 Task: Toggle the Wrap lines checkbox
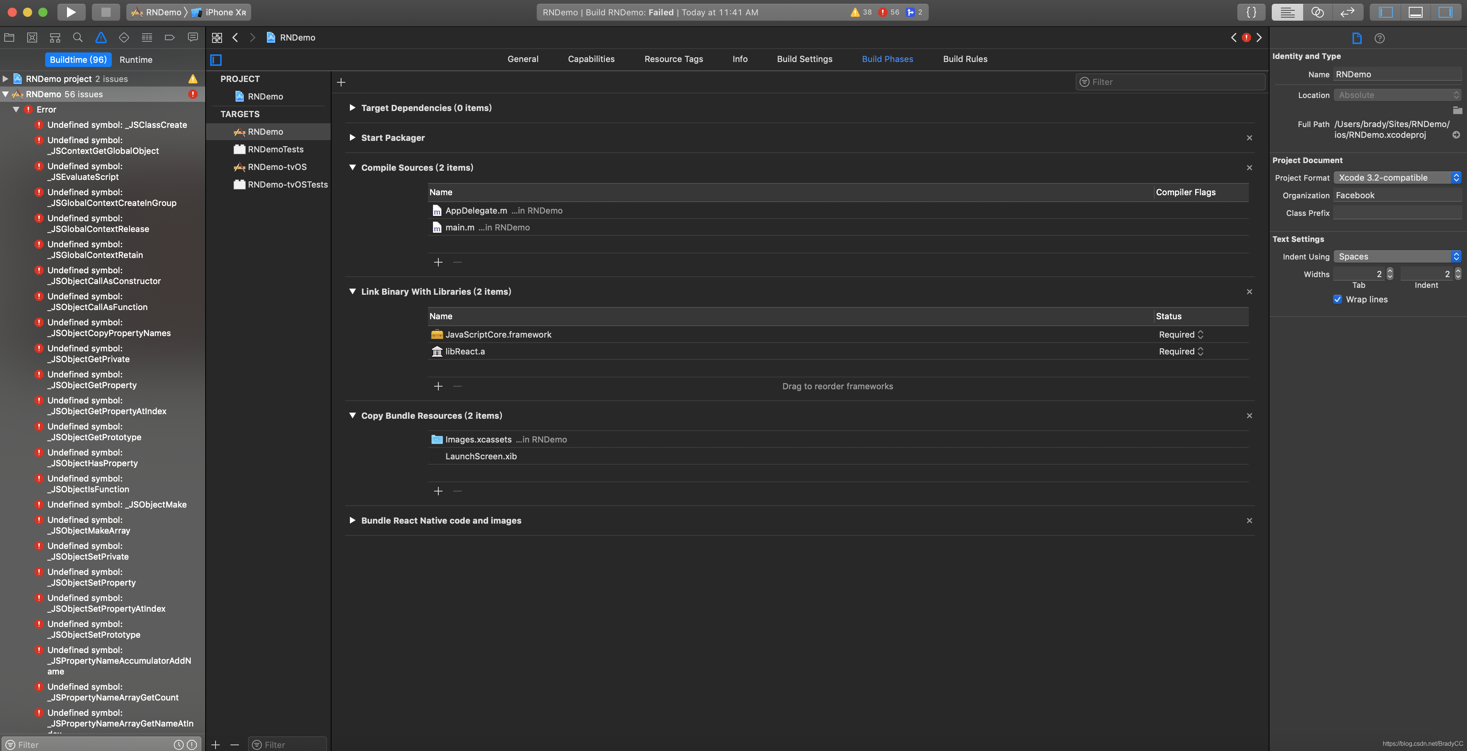tap(1338, 299)
